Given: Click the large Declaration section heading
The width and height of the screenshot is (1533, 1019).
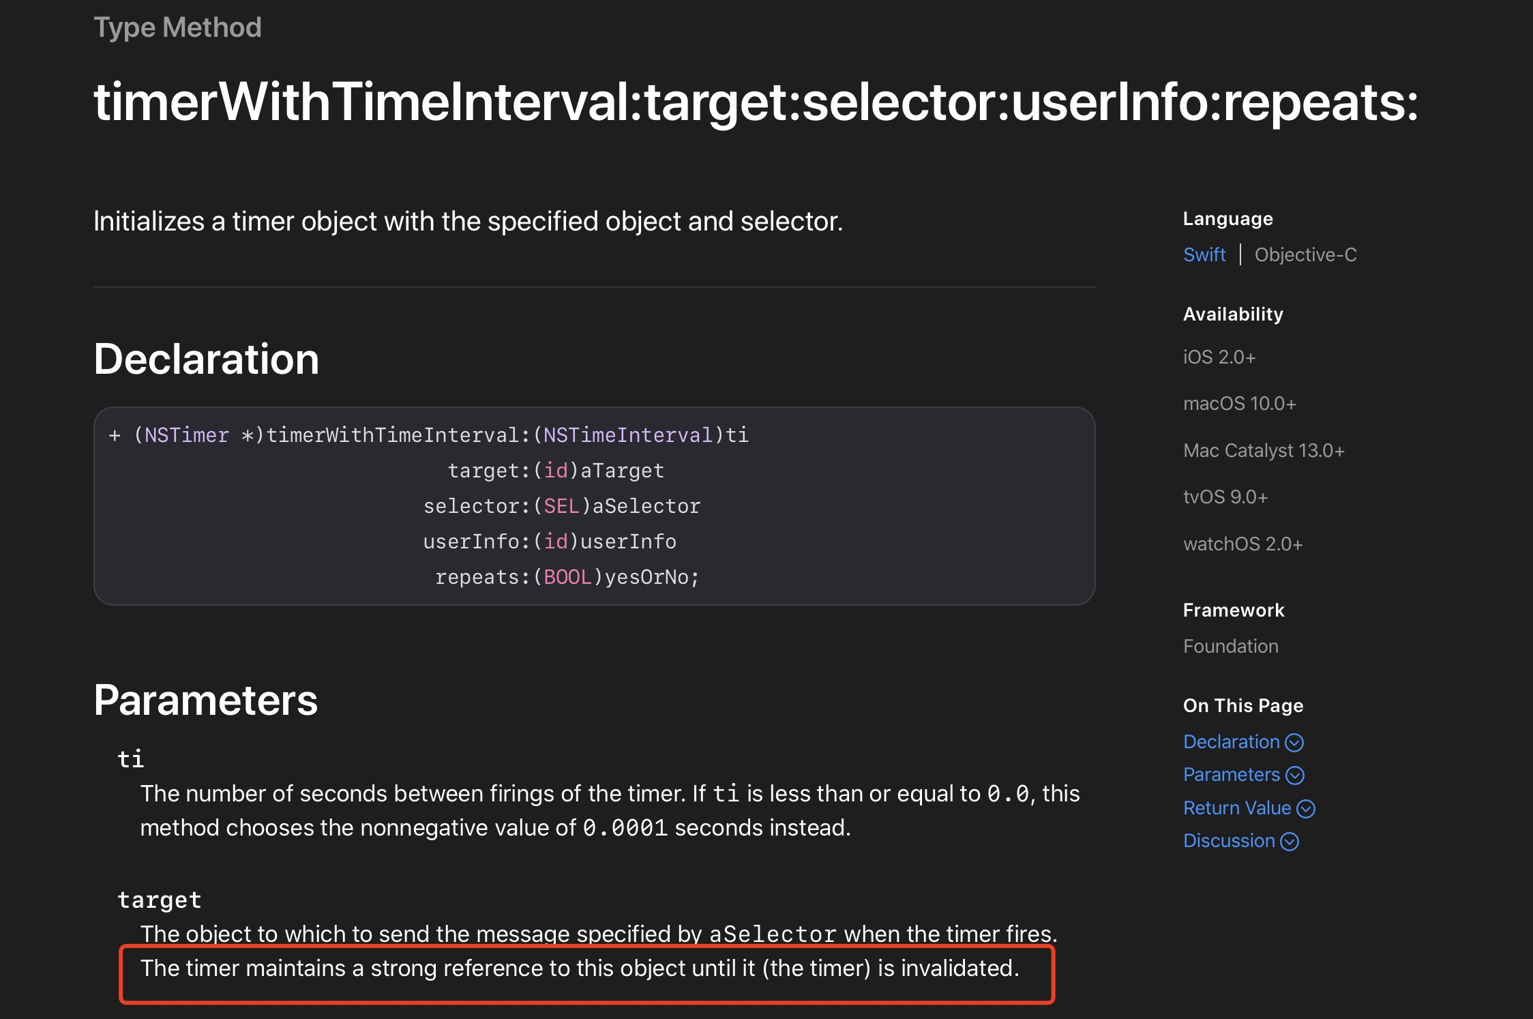Looking at the screenshot, I should coord(206,359).
